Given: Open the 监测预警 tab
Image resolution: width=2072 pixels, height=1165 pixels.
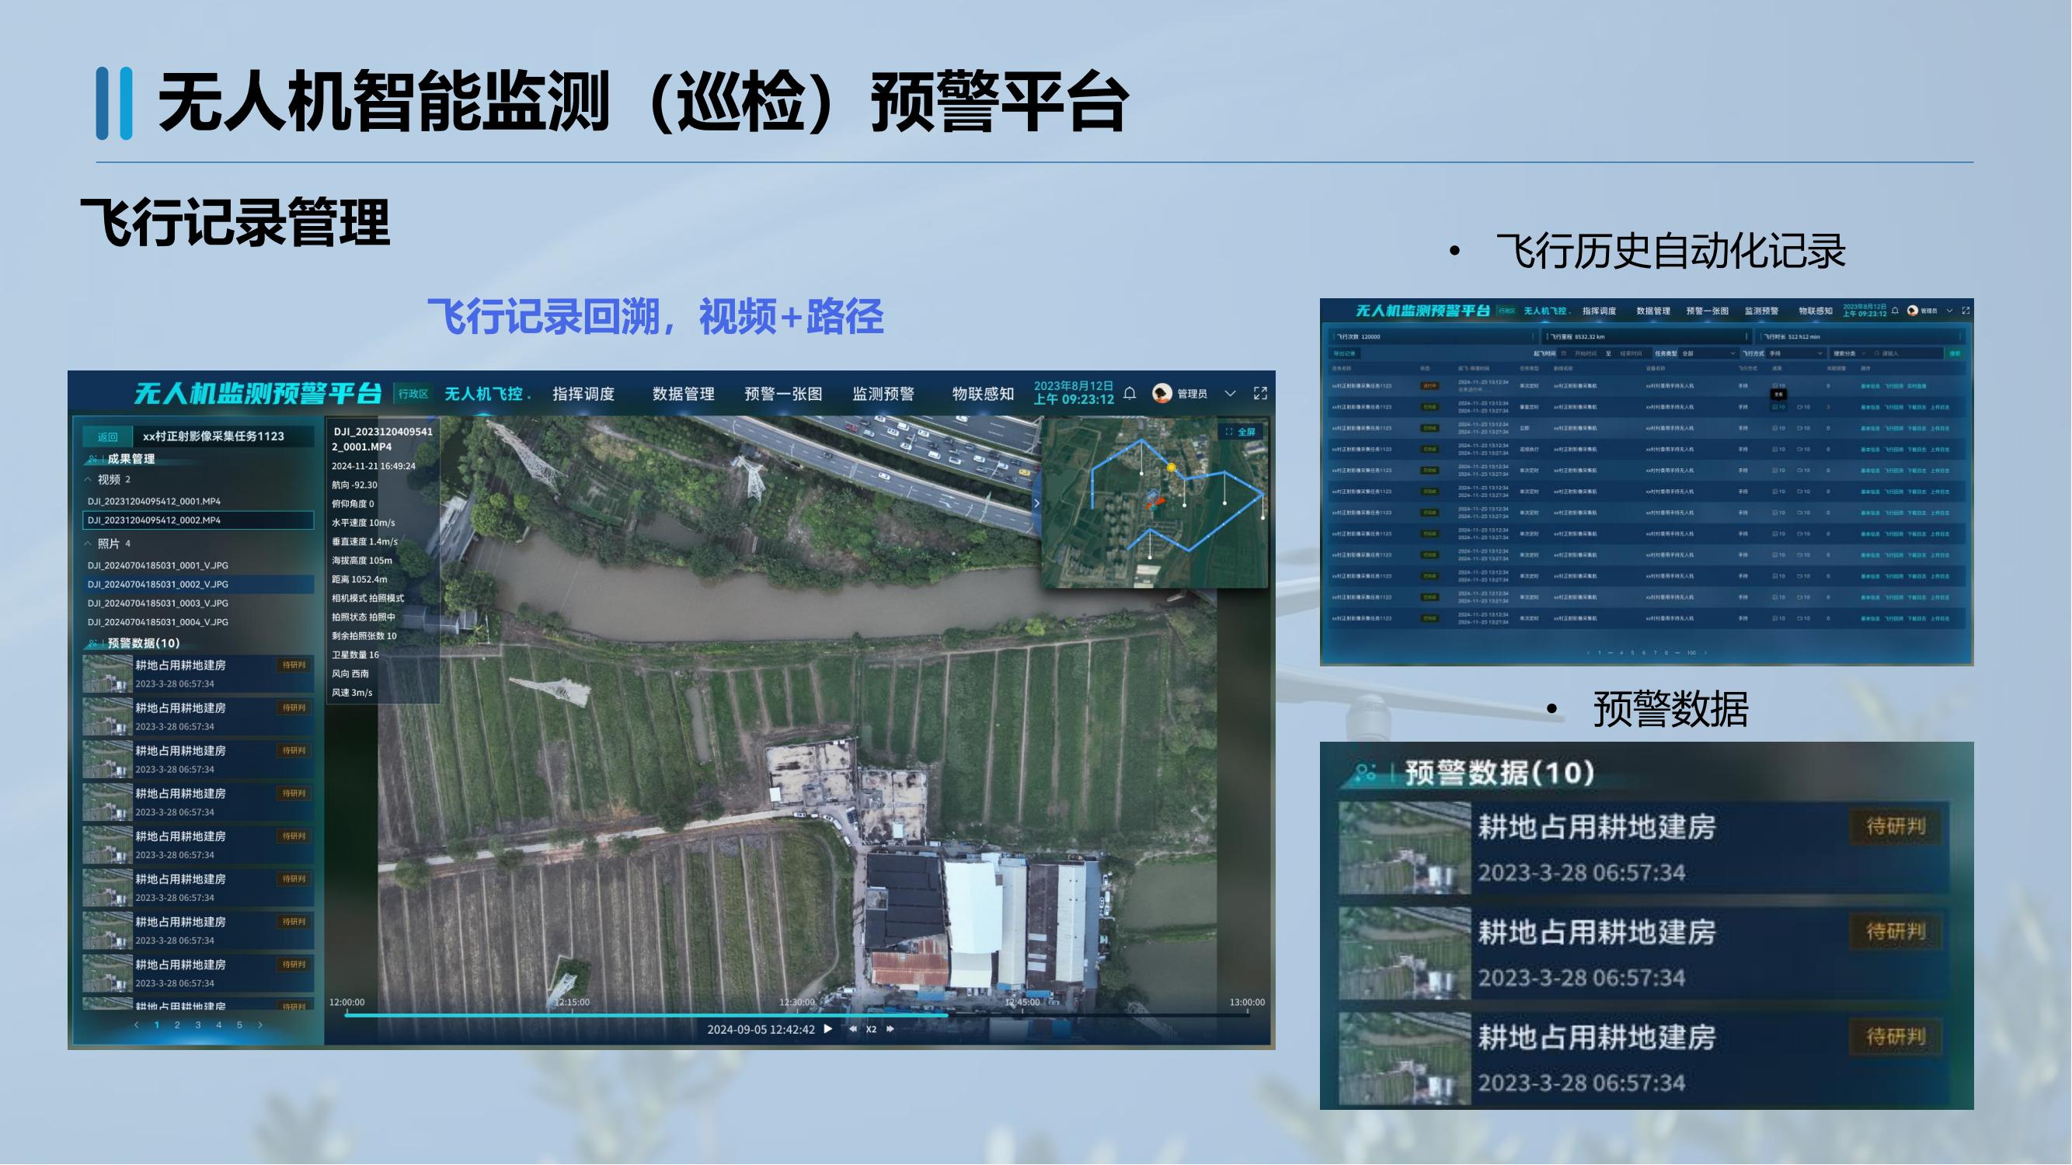Looking at the screenshot, I should coord(883,394).
